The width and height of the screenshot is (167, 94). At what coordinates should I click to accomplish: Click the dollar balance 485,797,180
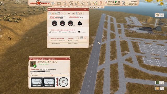[133, 4]
